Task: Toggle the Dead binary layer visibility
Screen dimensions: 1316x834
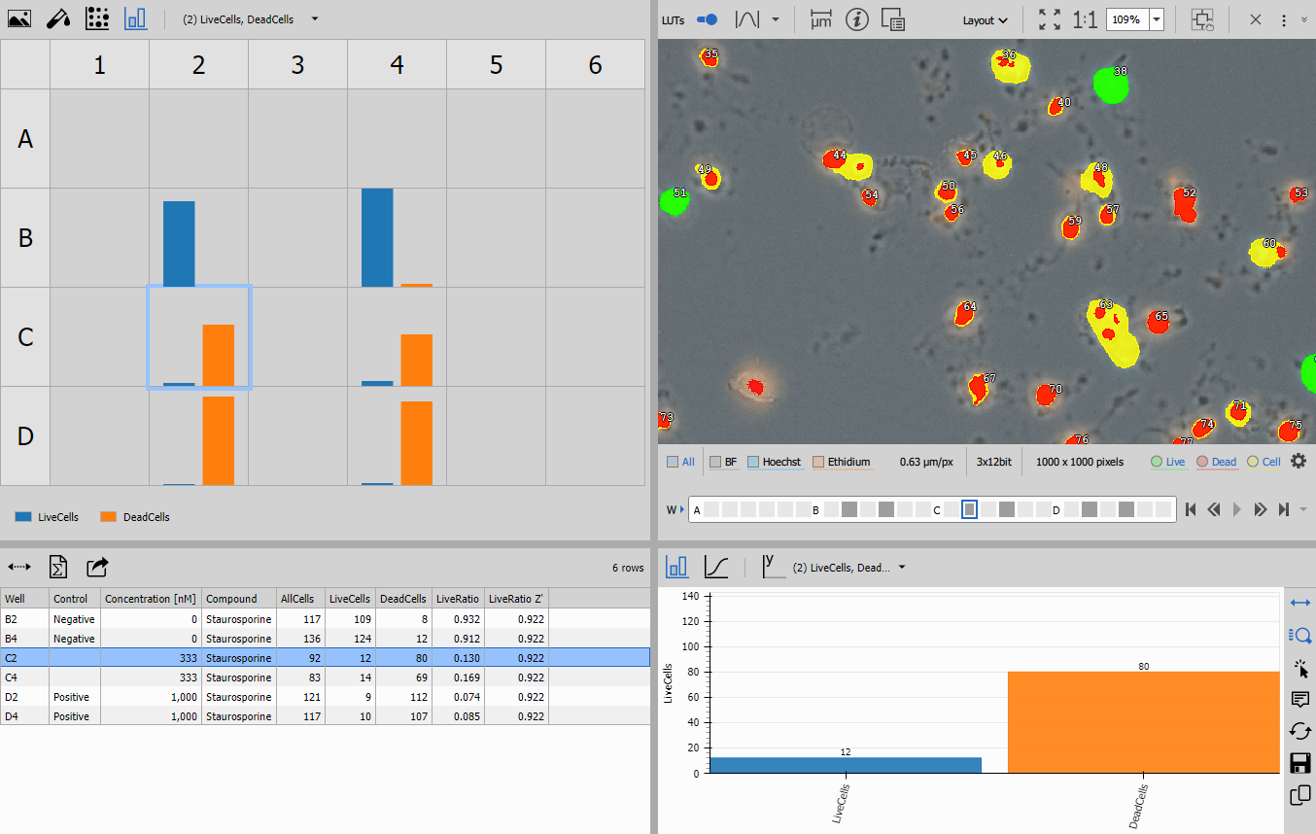Action: (1202, 462)
